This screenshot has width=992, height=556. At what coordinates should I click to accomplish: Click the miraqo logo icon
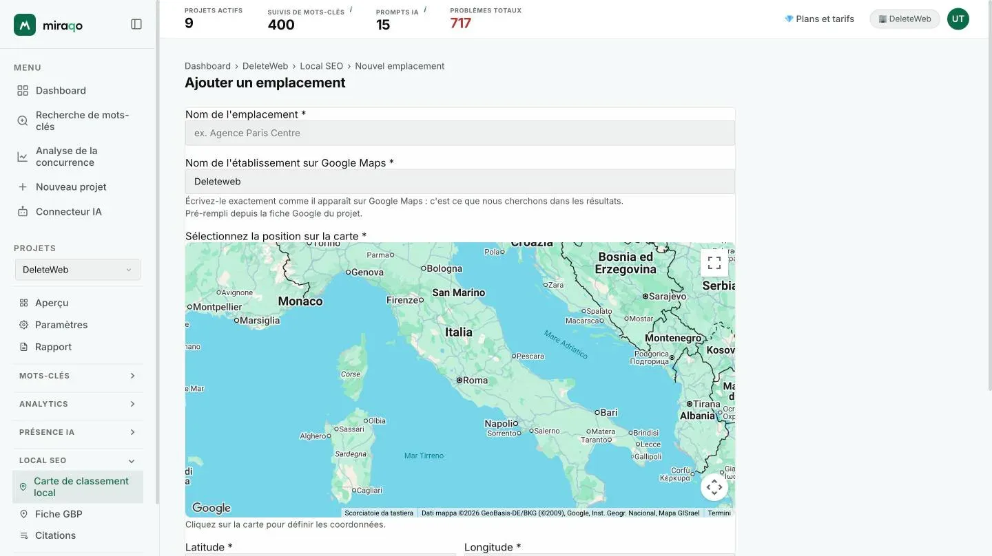pos(25,25)
